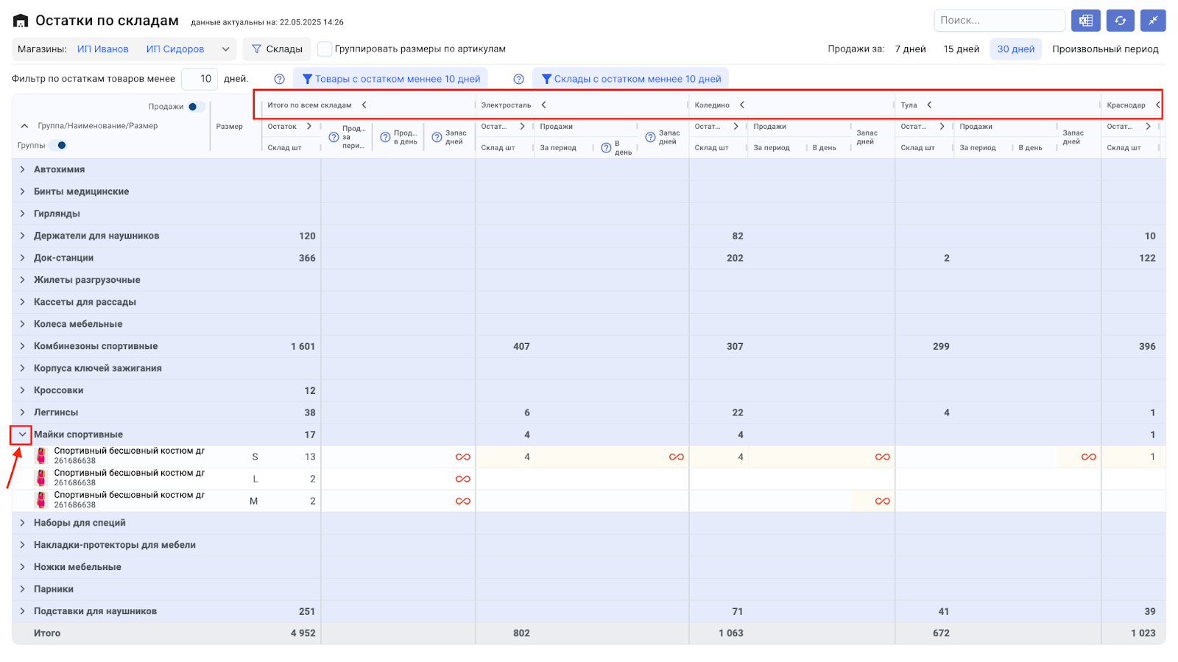Expand the 'Комбинезоны спортивные' group
This screenshot has height=662, width=1178.
(x=22, y=346)
